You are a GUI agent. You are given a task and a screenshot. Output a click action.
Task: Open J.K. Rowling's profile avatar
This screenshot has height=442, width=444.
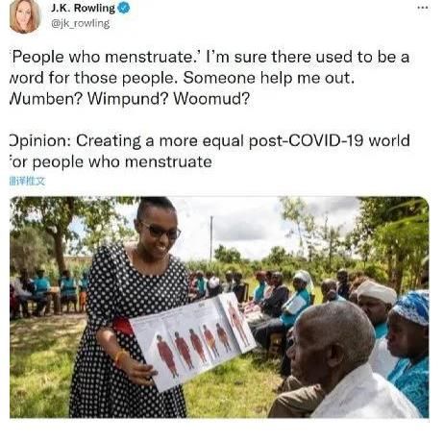[24, 15]
